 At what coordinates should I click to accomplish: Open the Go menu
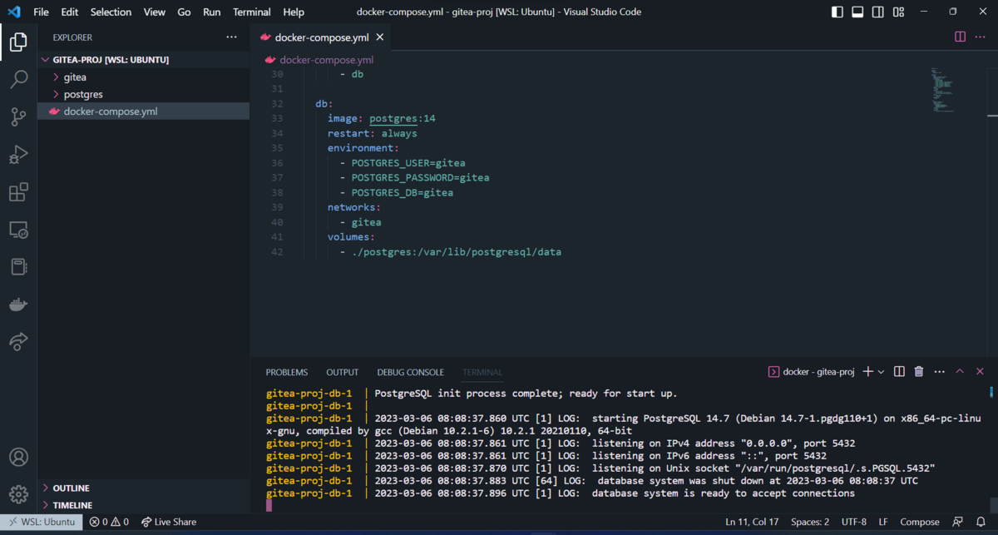[x=184, y=12]
